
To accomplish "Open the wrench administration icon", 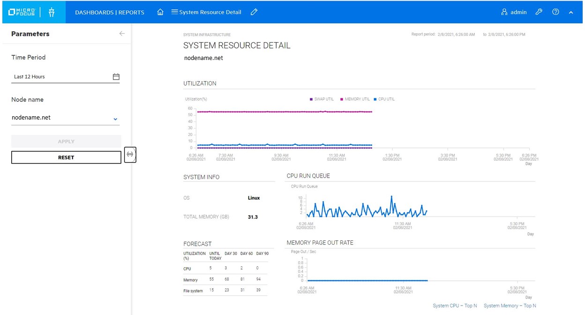I will (539, 12).
